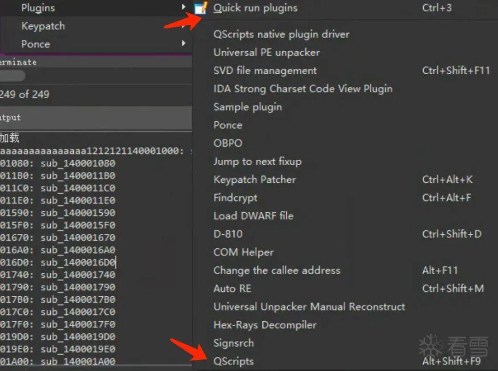498x371 pixels.
Task: Expand the Ponce submenu arrow
Action: 183,44
